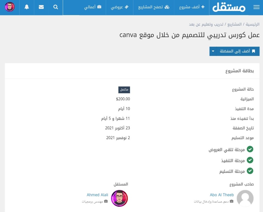Follow the المشاريع breadcrumb link
Viewport: 263px width, 212px height.
tap(234, 24)
